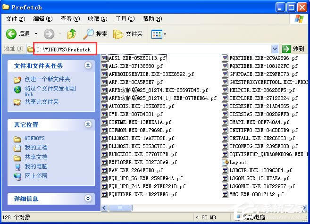
Task: Open the Views button dropdown arrow
Action: coord(166,34)
